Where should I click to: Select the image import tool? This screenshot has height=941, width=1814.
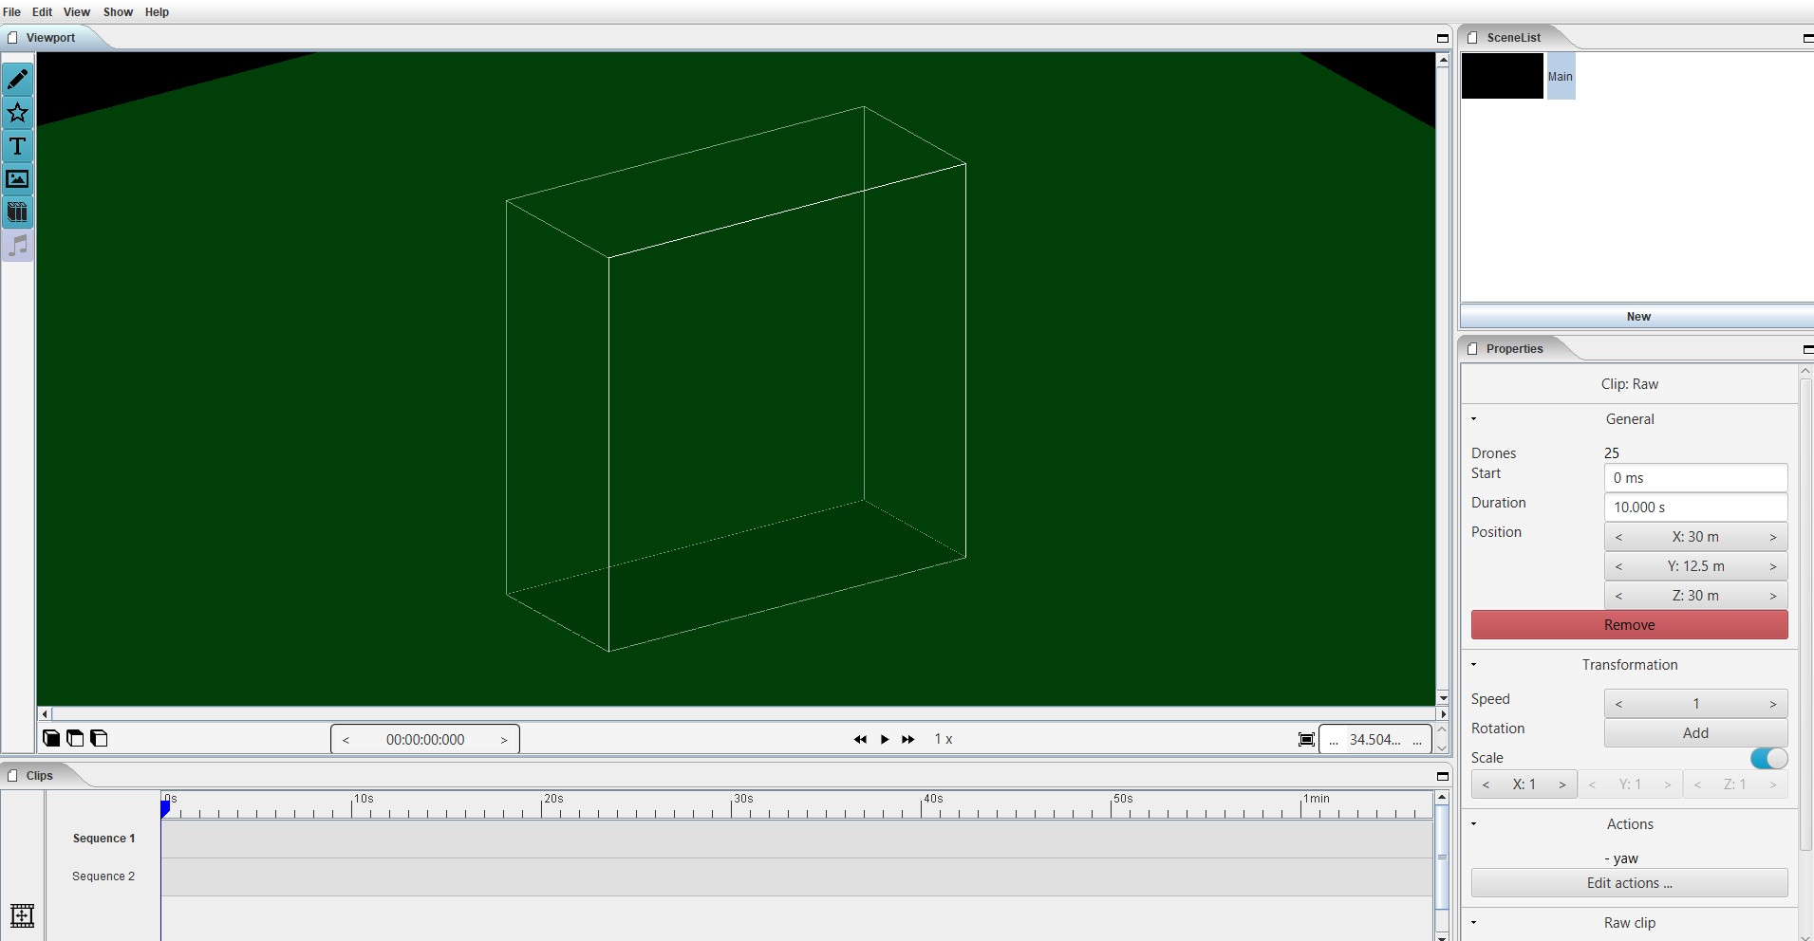click(17, 179)
